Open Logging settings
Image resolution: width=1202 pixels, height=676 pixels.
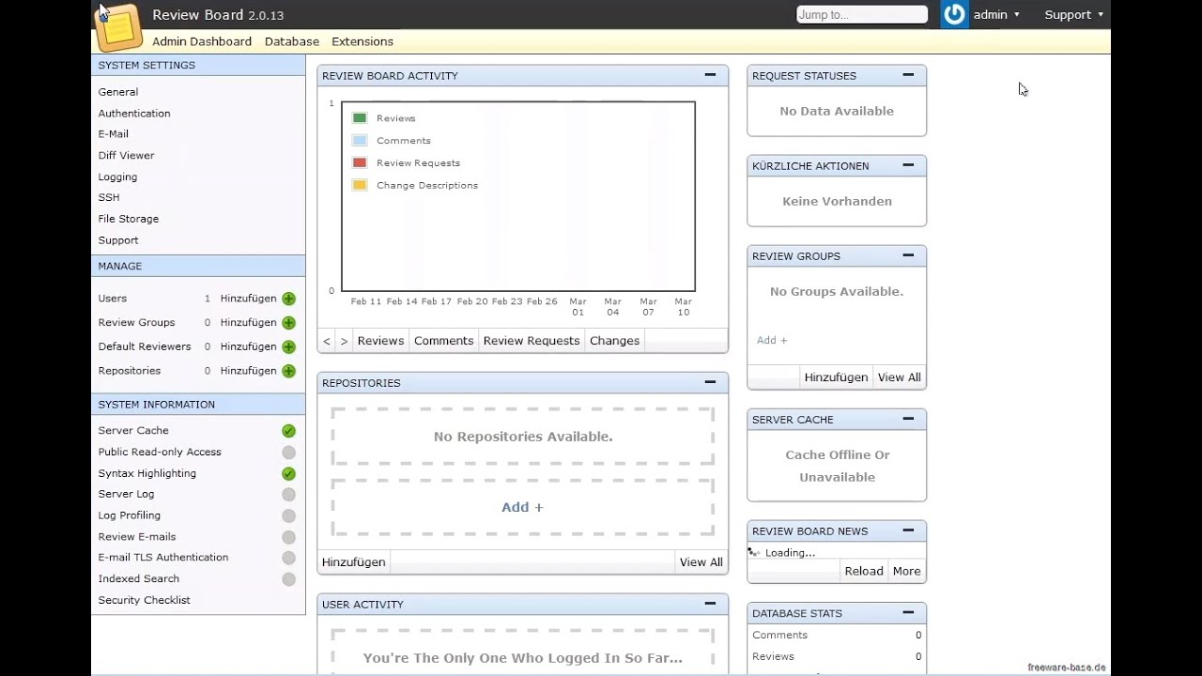tap(117, 177)
